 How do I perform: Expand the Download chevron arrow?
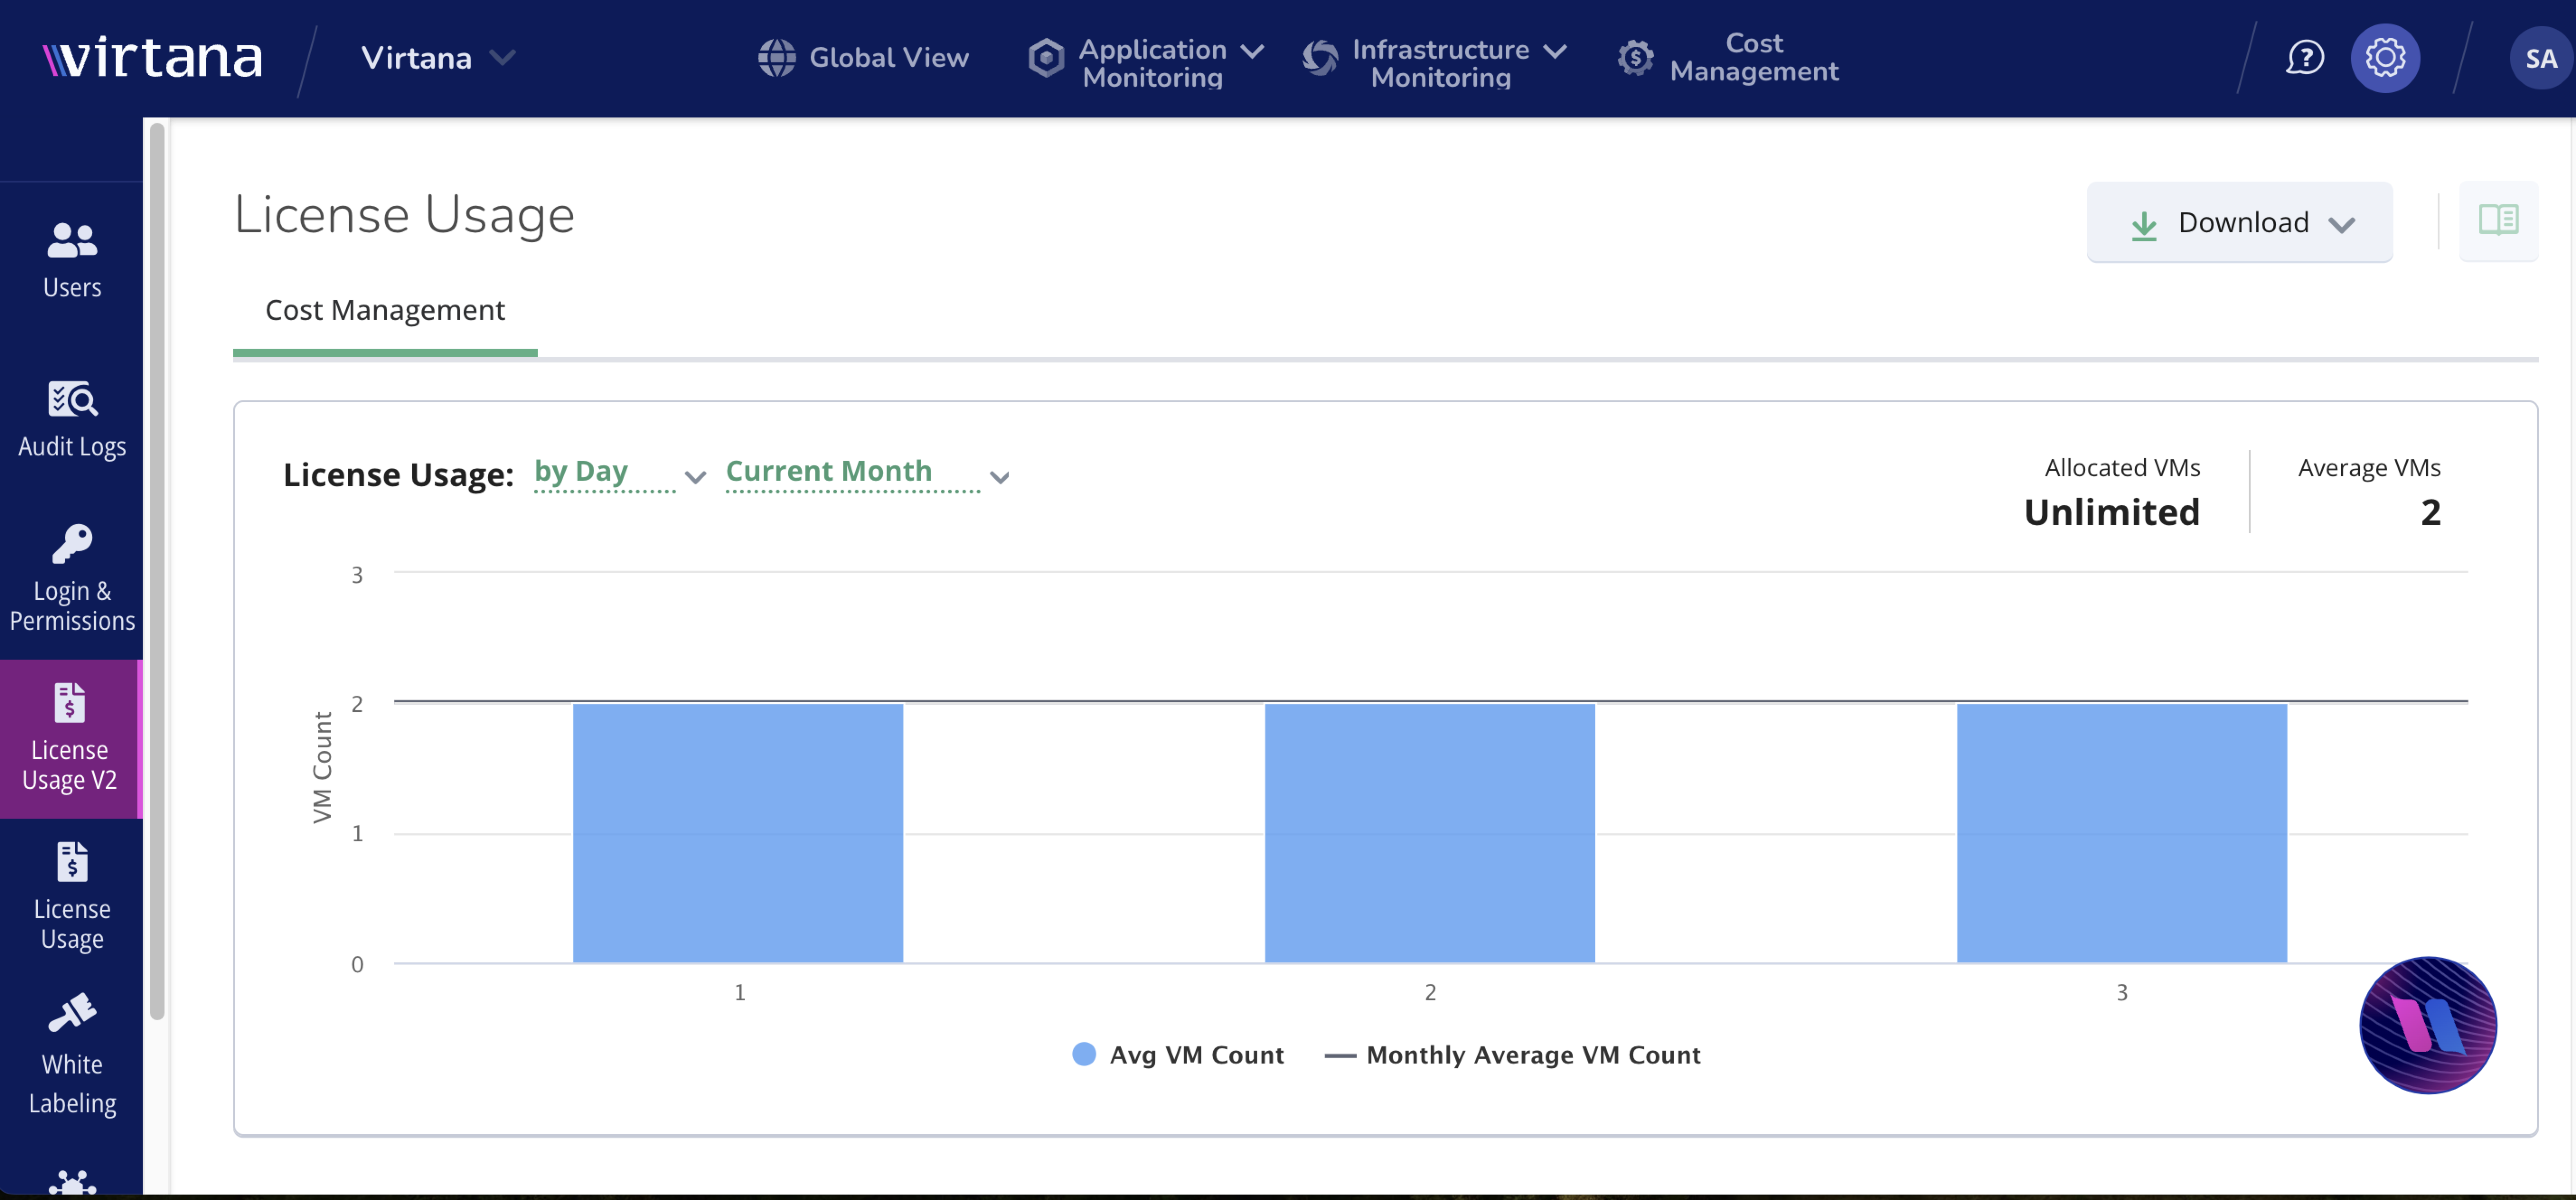click(x=2341, y=224)
